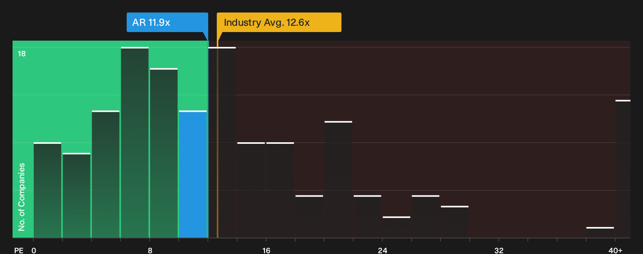This screenshot has height=254, width=643.
Task: Click the tallest green bar before PE 8
Action: 135,143
